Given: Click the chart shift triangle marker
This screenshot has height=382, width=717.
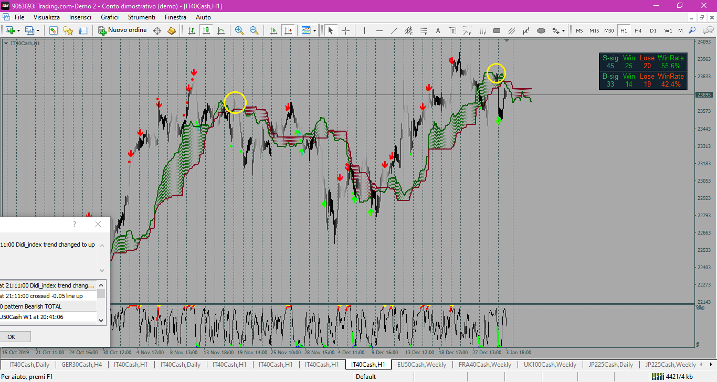Looking at the screenshot, I should pyautogui.click(x=507, y=40).
